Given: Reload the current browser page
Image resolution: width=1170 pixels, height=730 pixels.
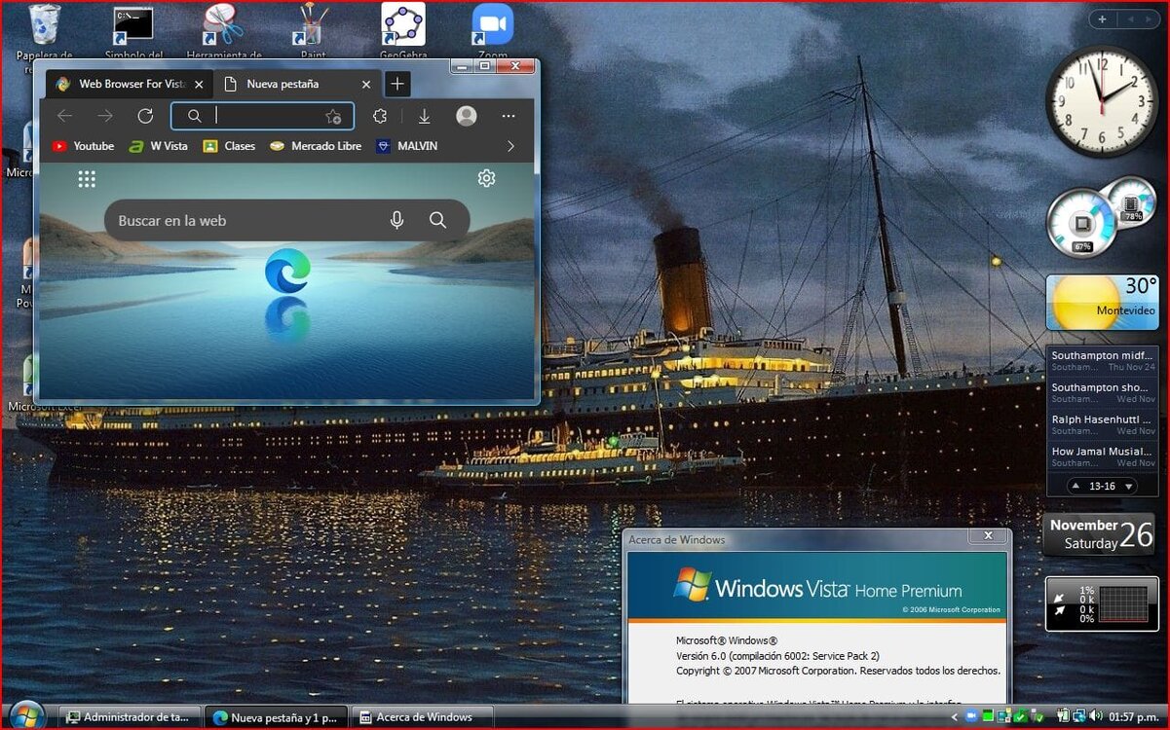Looking at the screenshot, I should point(145,116).
